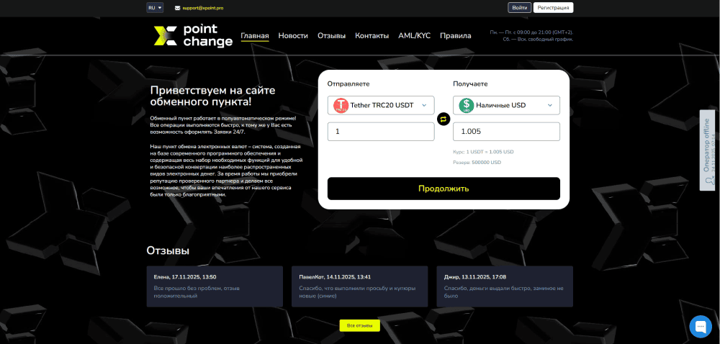Click the Point Change logo
This screenshot has width=720, height=344.
[193, 36]
